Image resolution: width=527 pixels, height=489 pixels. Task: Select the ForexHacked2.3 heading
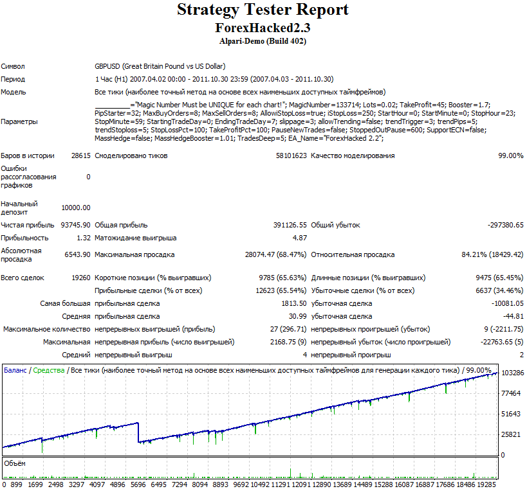tap(263, 28)
